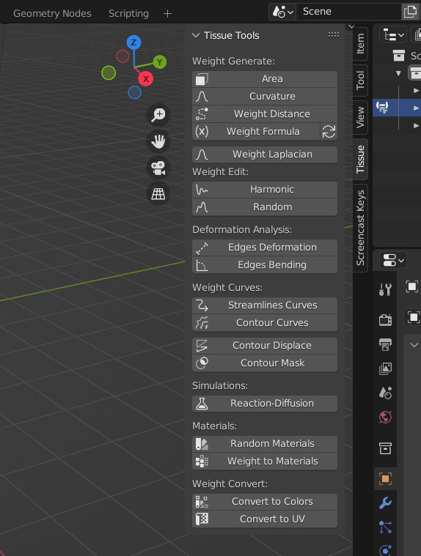Click the Weight Formula refresh icon
The image size is (421, 556).
[329, 132]
